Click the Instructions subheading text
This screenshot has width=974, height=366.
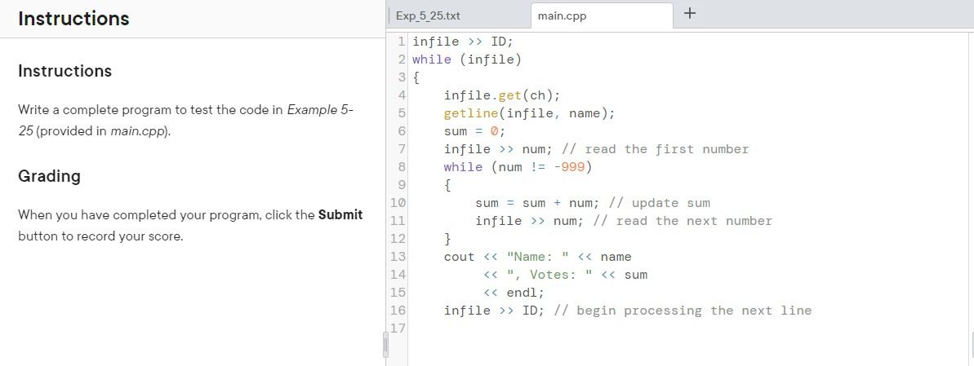(x=65, y=71)
